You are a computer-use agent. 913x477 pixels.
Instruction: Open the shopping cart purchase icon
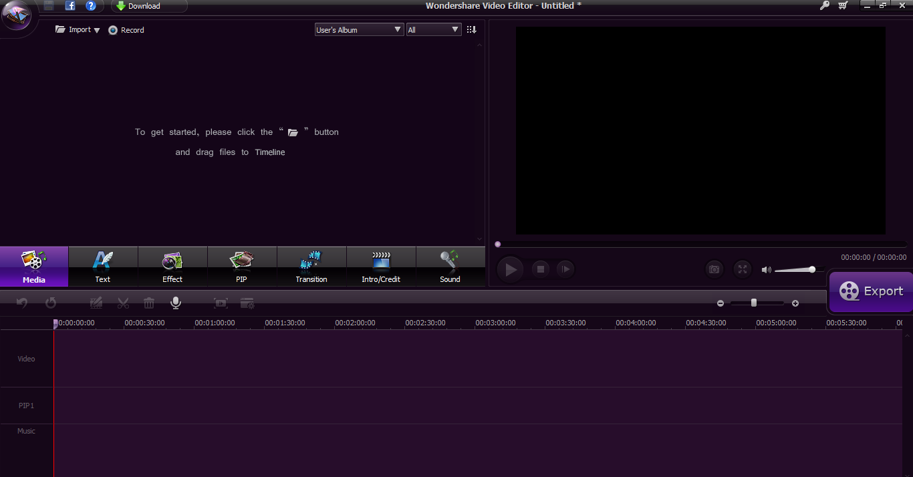843,5
